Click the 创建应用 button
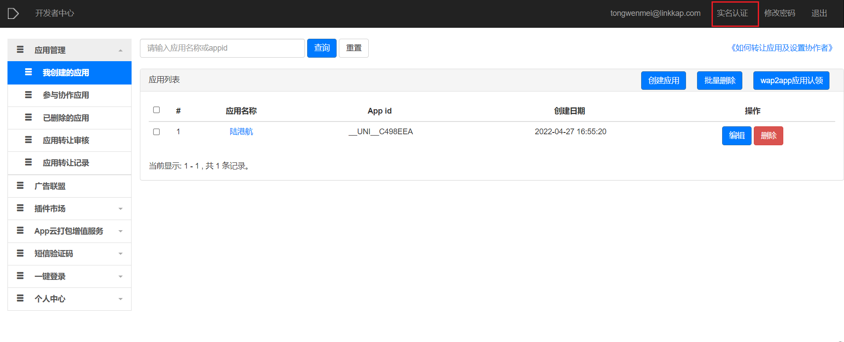Viewport: 844px width, 342px height. 664,81
